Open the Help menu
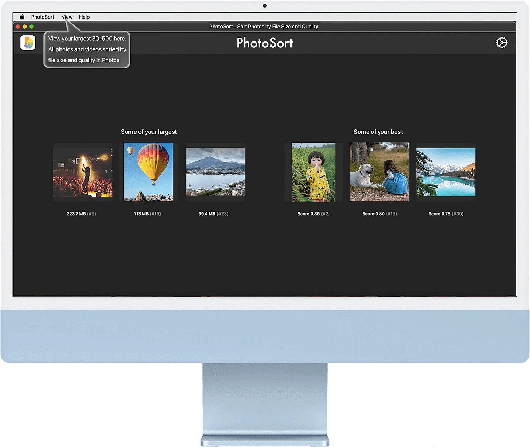Image resolution: width=530 pixels, height=447 pixels. click(84, 17)
